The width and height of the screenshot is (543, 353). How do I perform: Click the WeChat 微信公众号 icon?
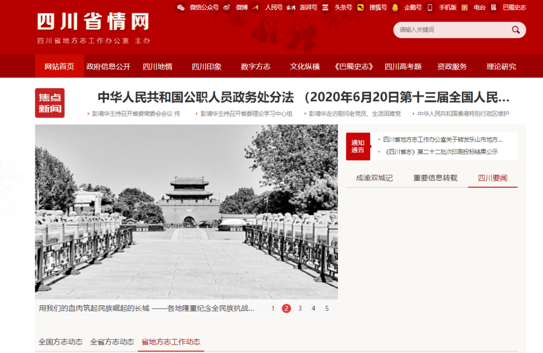[181, 8]
